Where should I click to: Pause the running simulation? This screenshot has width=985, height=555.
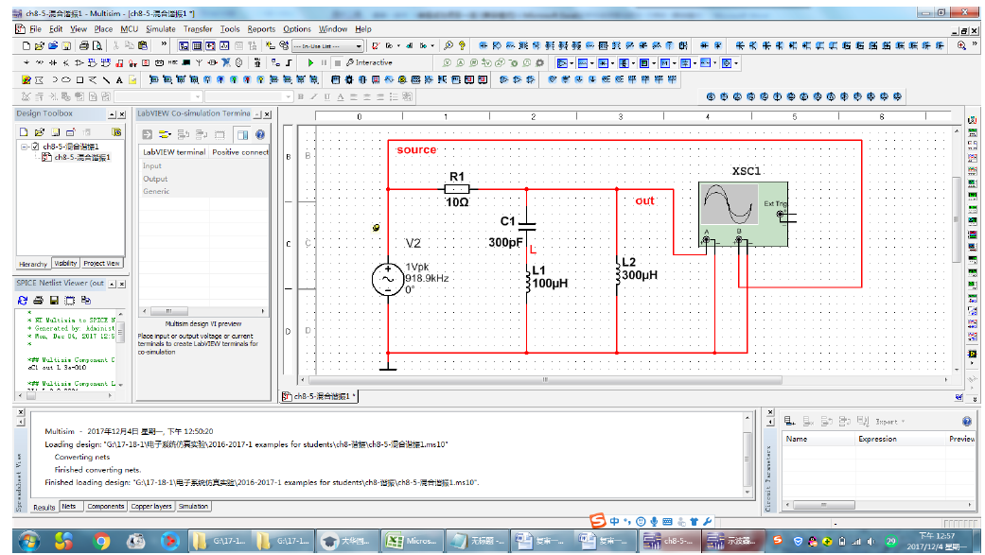pyautogui.click(x=325, y=62)
